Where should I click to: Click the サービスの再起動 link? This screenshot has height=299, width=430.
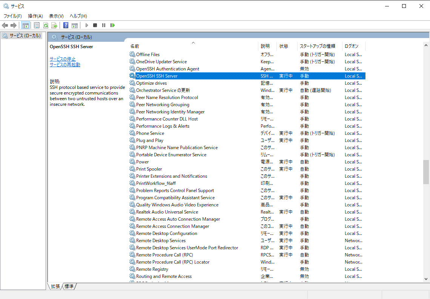65,65
